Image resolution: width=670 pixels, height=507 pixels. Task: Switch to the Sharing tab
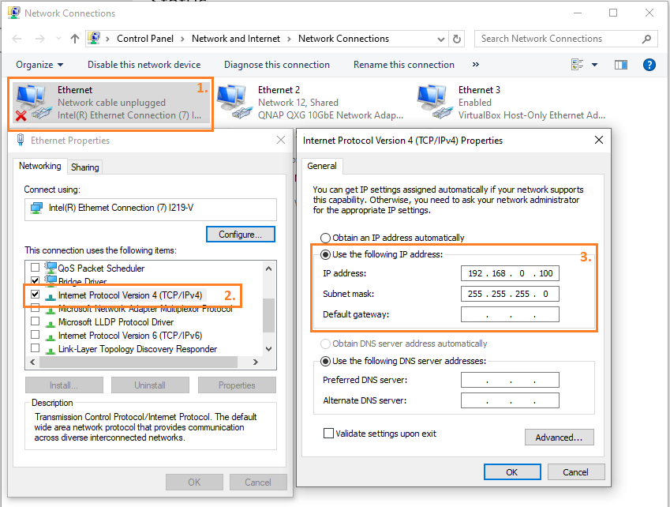tap(84, 167)
